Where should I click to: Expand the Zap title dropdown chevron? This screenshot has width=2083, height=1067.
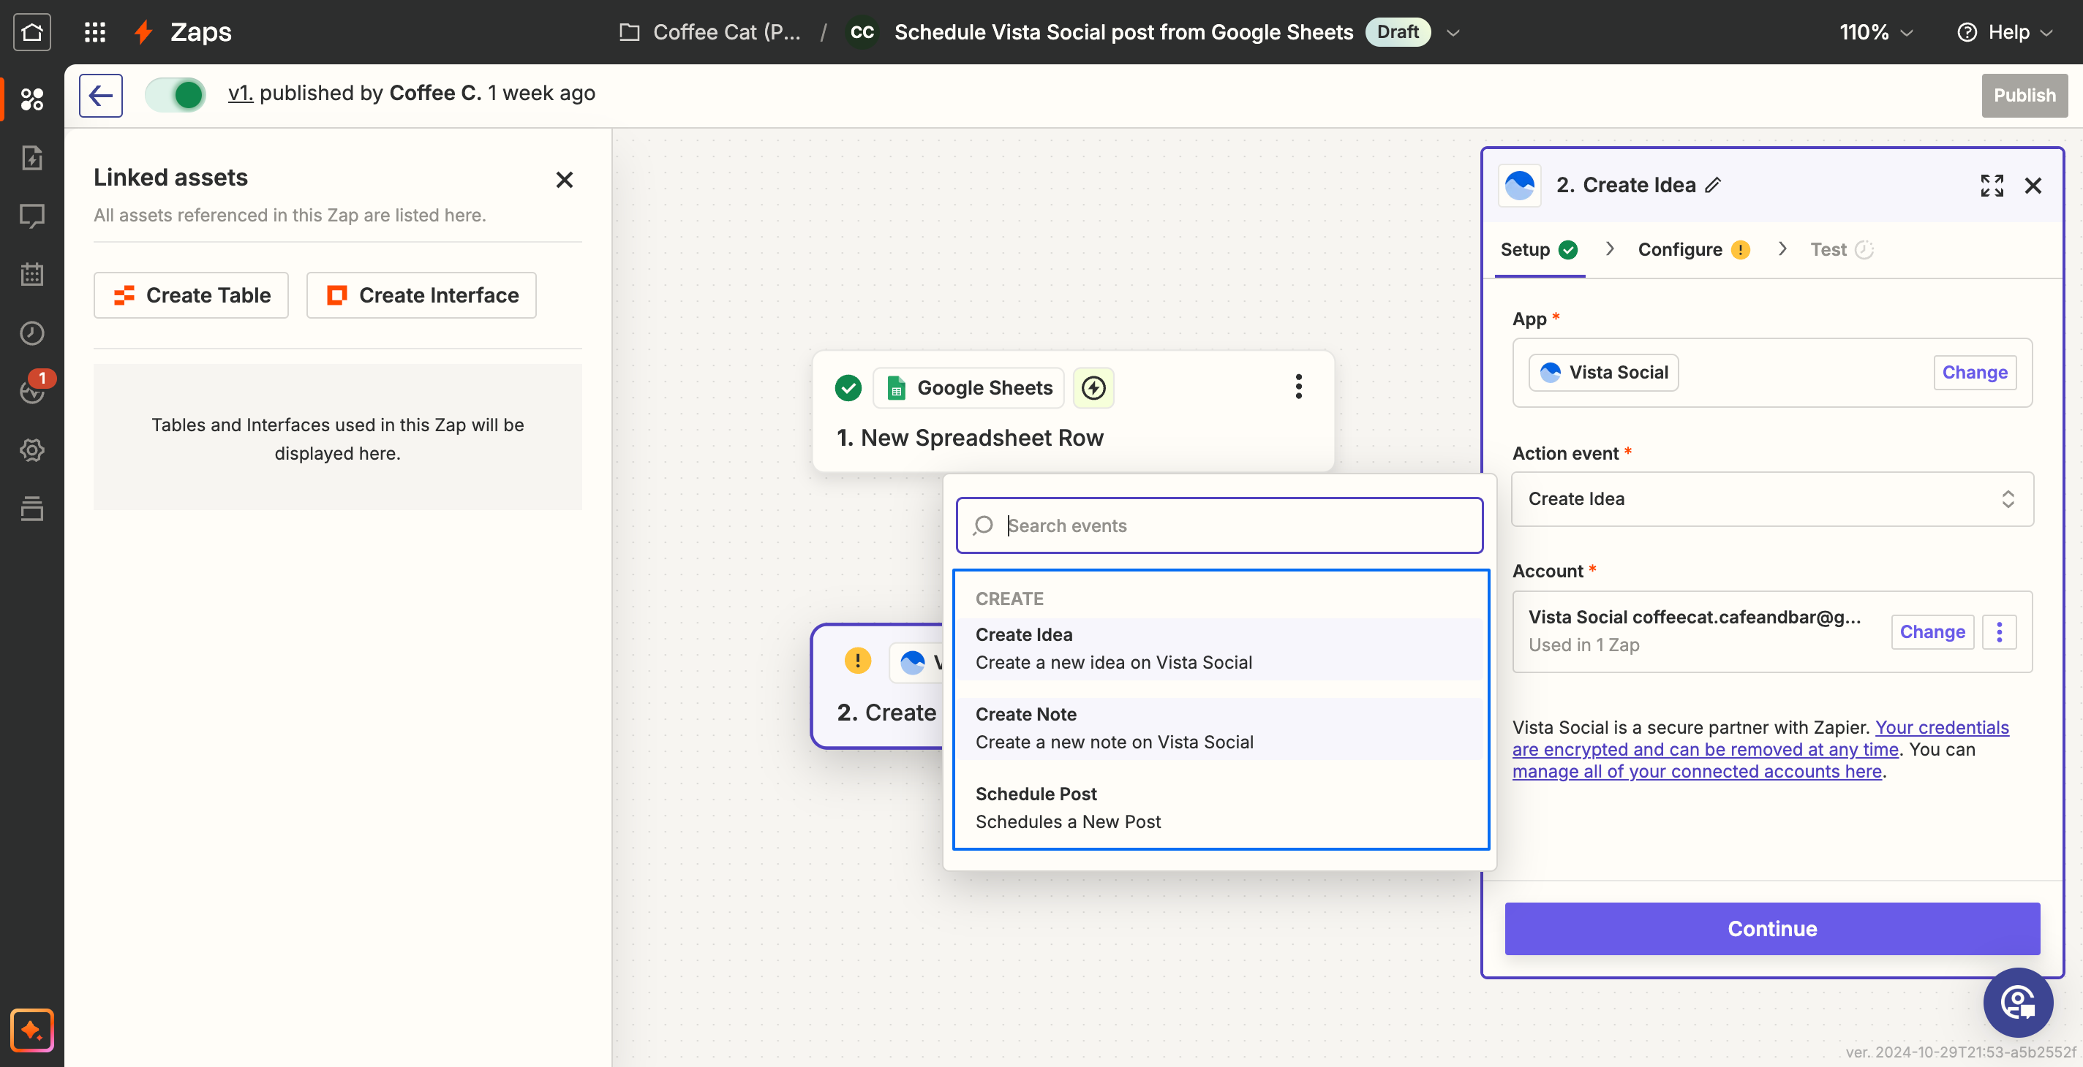point(1453,32)
